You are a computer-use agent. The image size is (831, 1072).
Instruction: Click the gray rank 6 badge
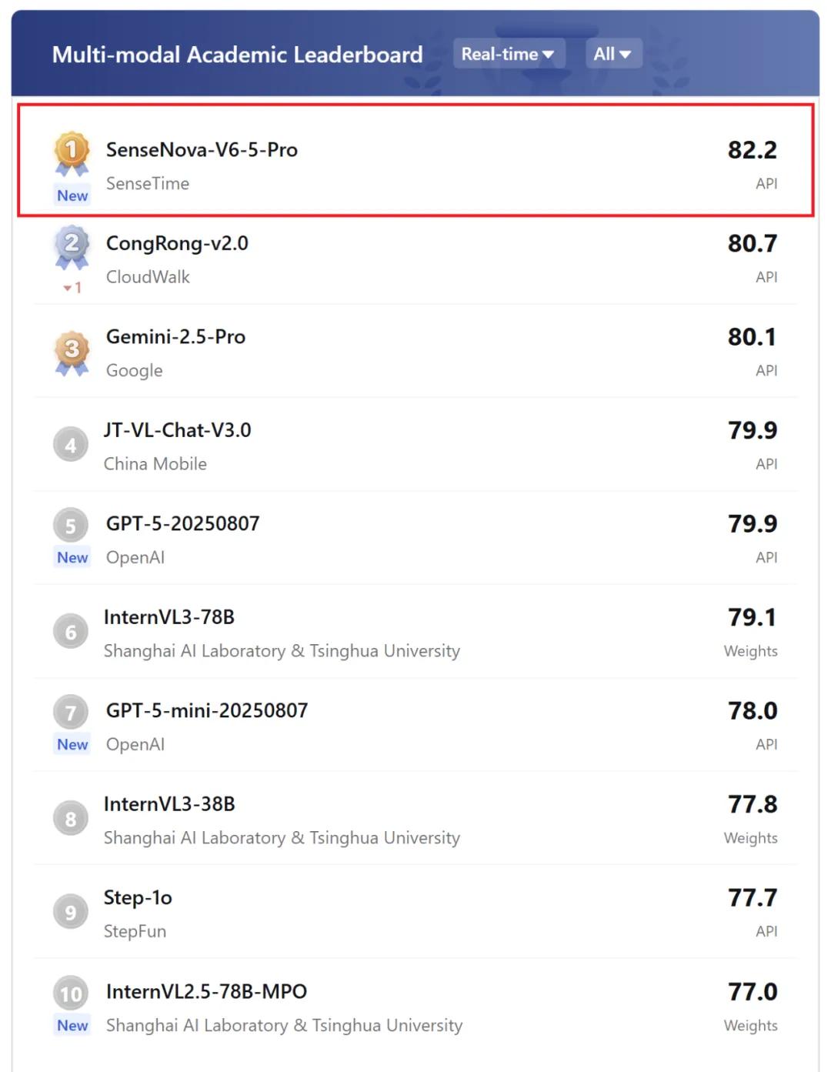click(71, 632)
